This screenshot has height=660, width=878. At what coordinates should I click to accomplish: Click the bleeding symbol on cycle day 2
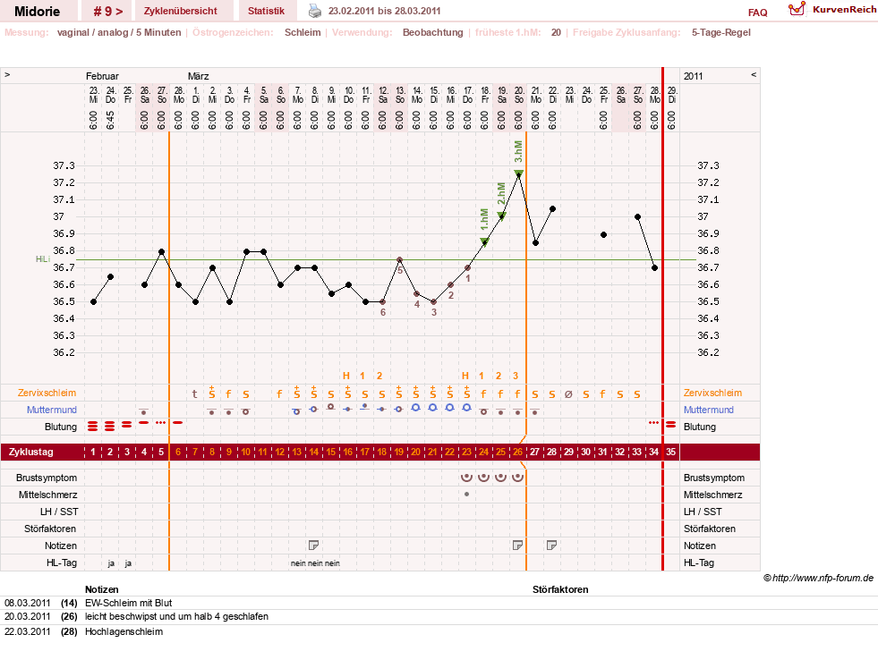pos(110,427)
